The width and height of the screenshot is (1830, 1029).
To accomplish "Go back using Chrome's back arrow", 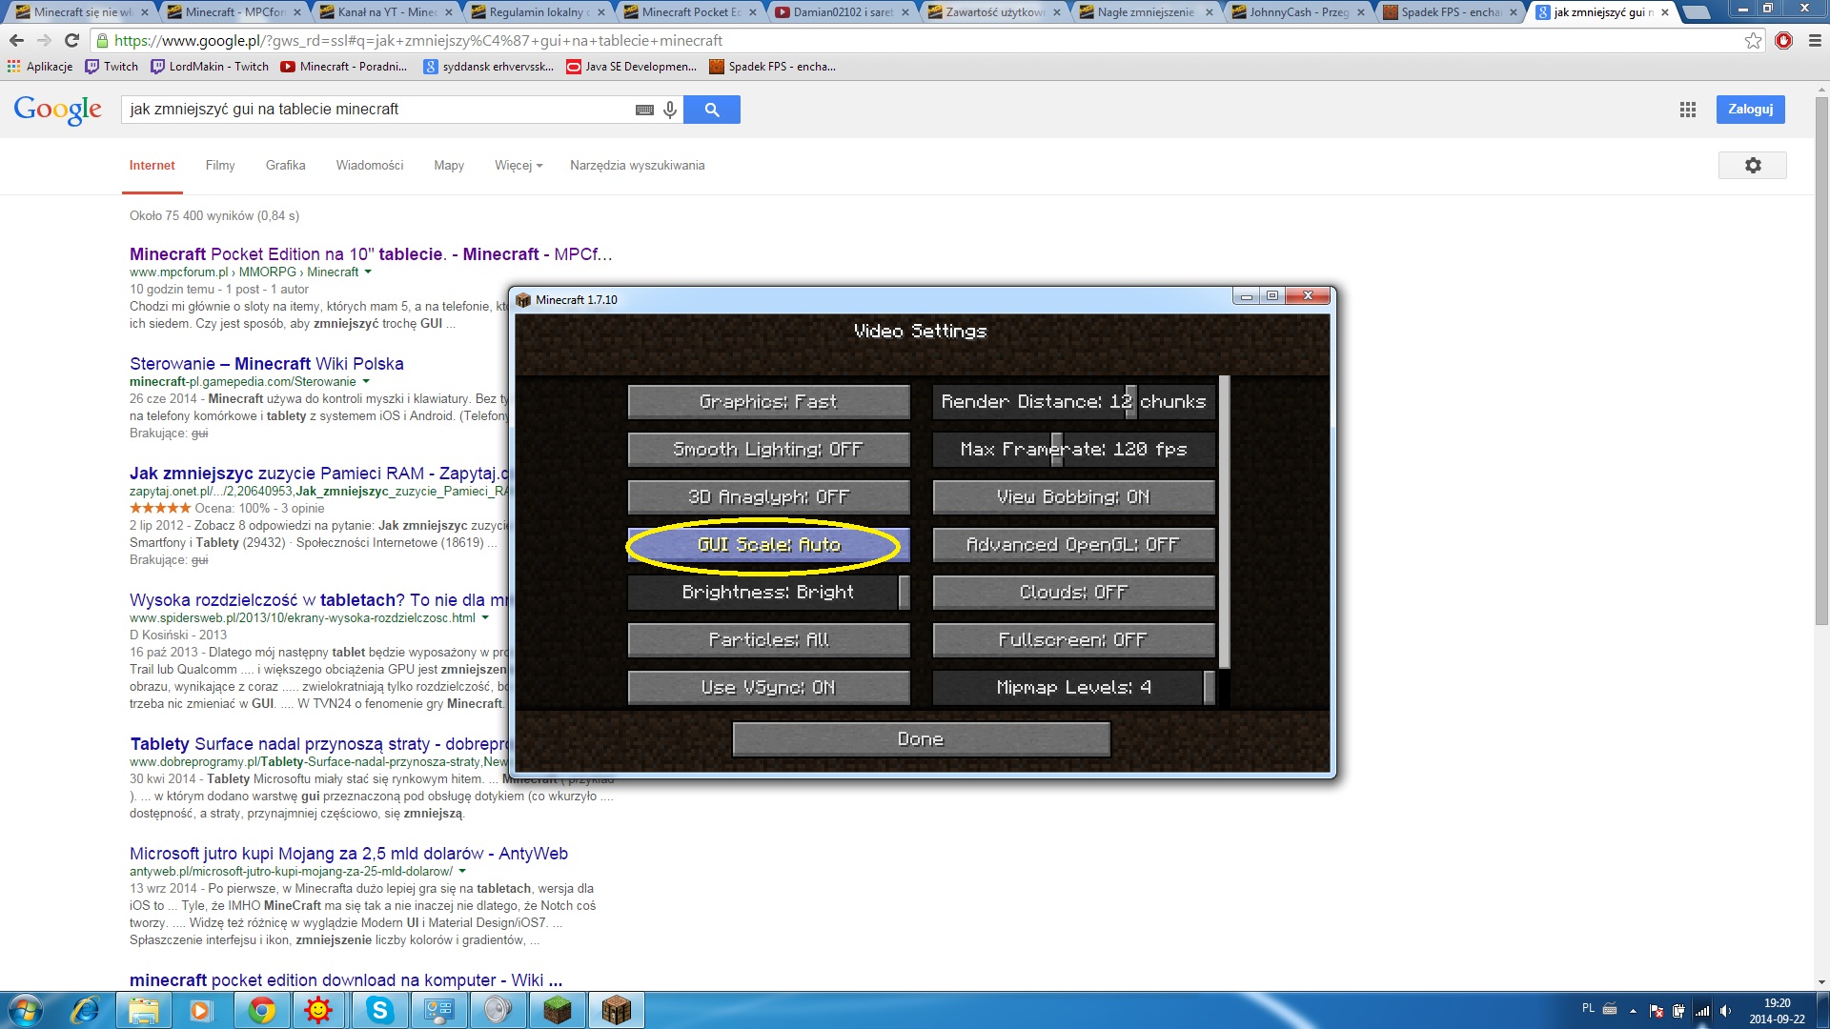I will click(x=16, y=41).
